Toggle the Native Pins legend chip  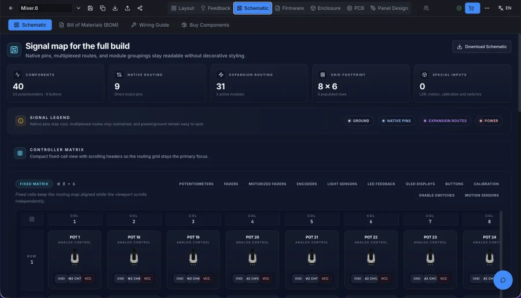coord(397,121)
